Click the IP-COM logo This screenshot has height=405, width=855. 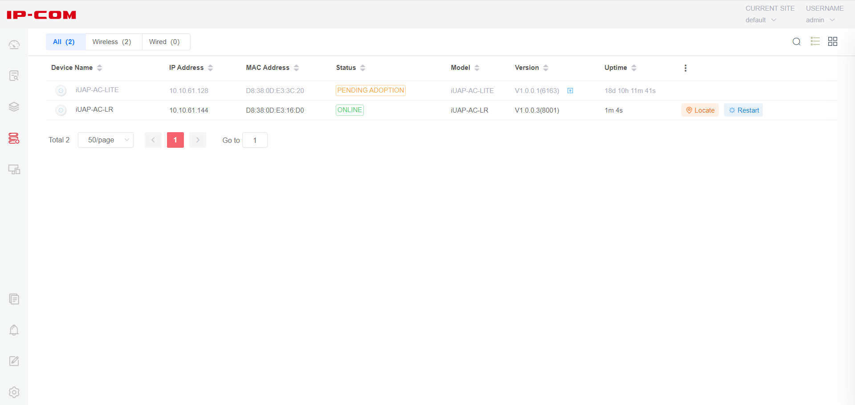pos(41,15)
